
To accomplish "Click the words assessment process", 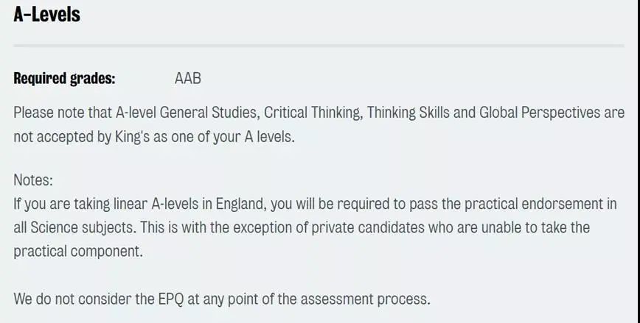I will pyautogui.click(x=365, y=299).
